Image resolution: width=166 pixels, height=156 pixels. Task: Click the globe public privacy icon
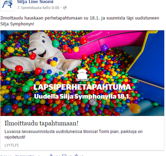point(65,8)
